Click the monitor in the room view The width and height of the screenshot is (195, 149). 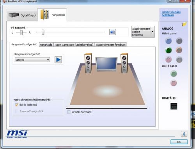pyautogui.click(x=106, y=64)
